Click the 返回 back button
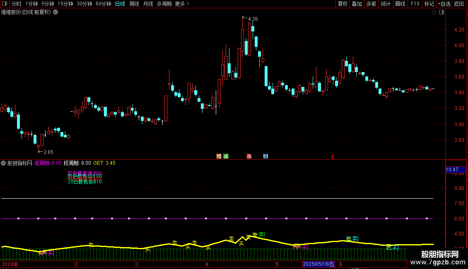Screen dimensions: 468x269 click(459, 4)
